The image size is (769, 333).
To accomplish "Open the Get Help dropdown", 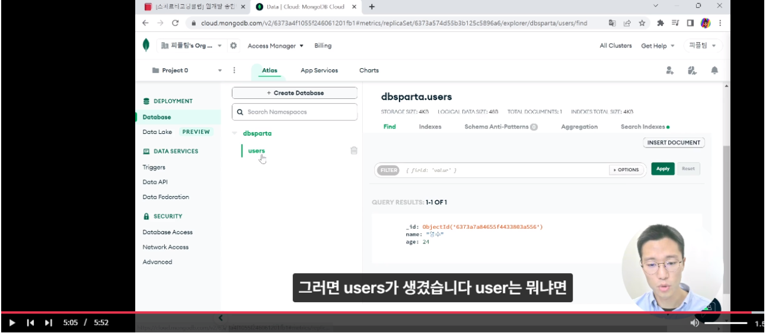I will [x=658, y=46].
